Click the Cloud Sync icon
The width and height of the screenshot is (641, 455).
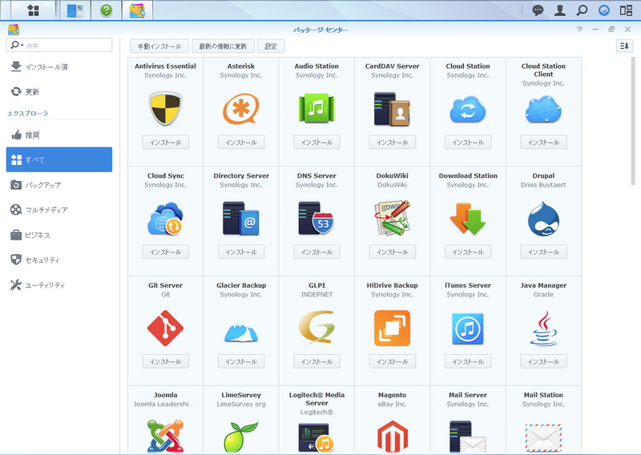[165, 219]
